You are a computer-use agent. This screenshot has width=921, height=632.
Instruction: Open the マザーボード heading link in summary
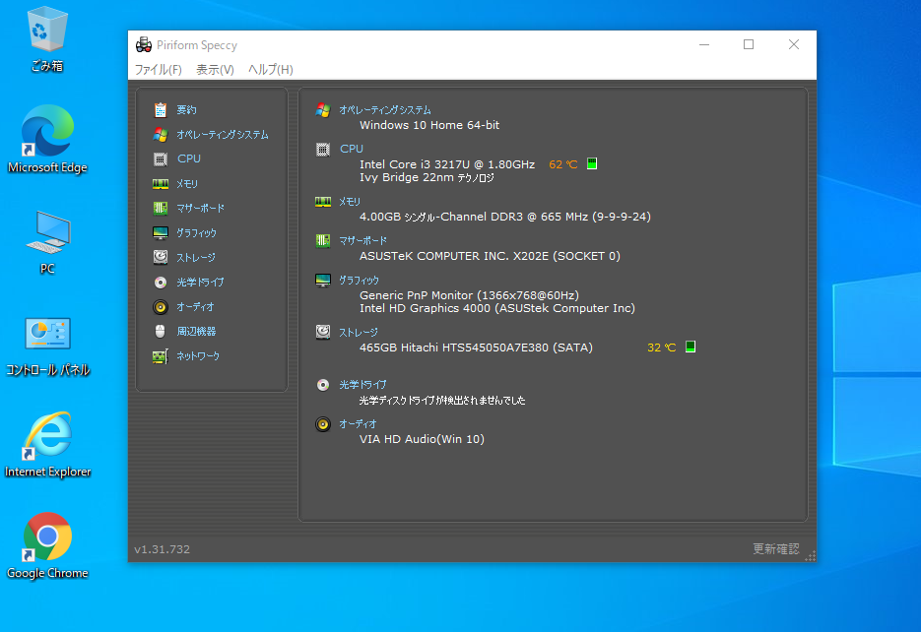point(363,240)
